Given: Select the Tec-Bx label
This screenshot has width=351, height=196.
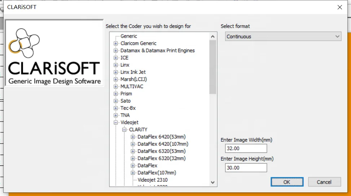Looking at the screenshot, I should point(128,108).
